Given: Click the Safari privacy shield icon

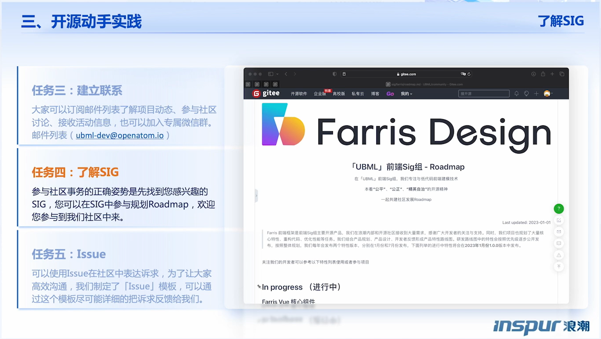Looking at the screenshot, I should (x=334, y=74).
